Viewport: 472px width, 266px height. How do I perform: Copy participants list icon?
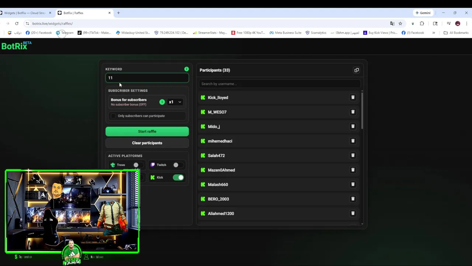tap(357, 70)
